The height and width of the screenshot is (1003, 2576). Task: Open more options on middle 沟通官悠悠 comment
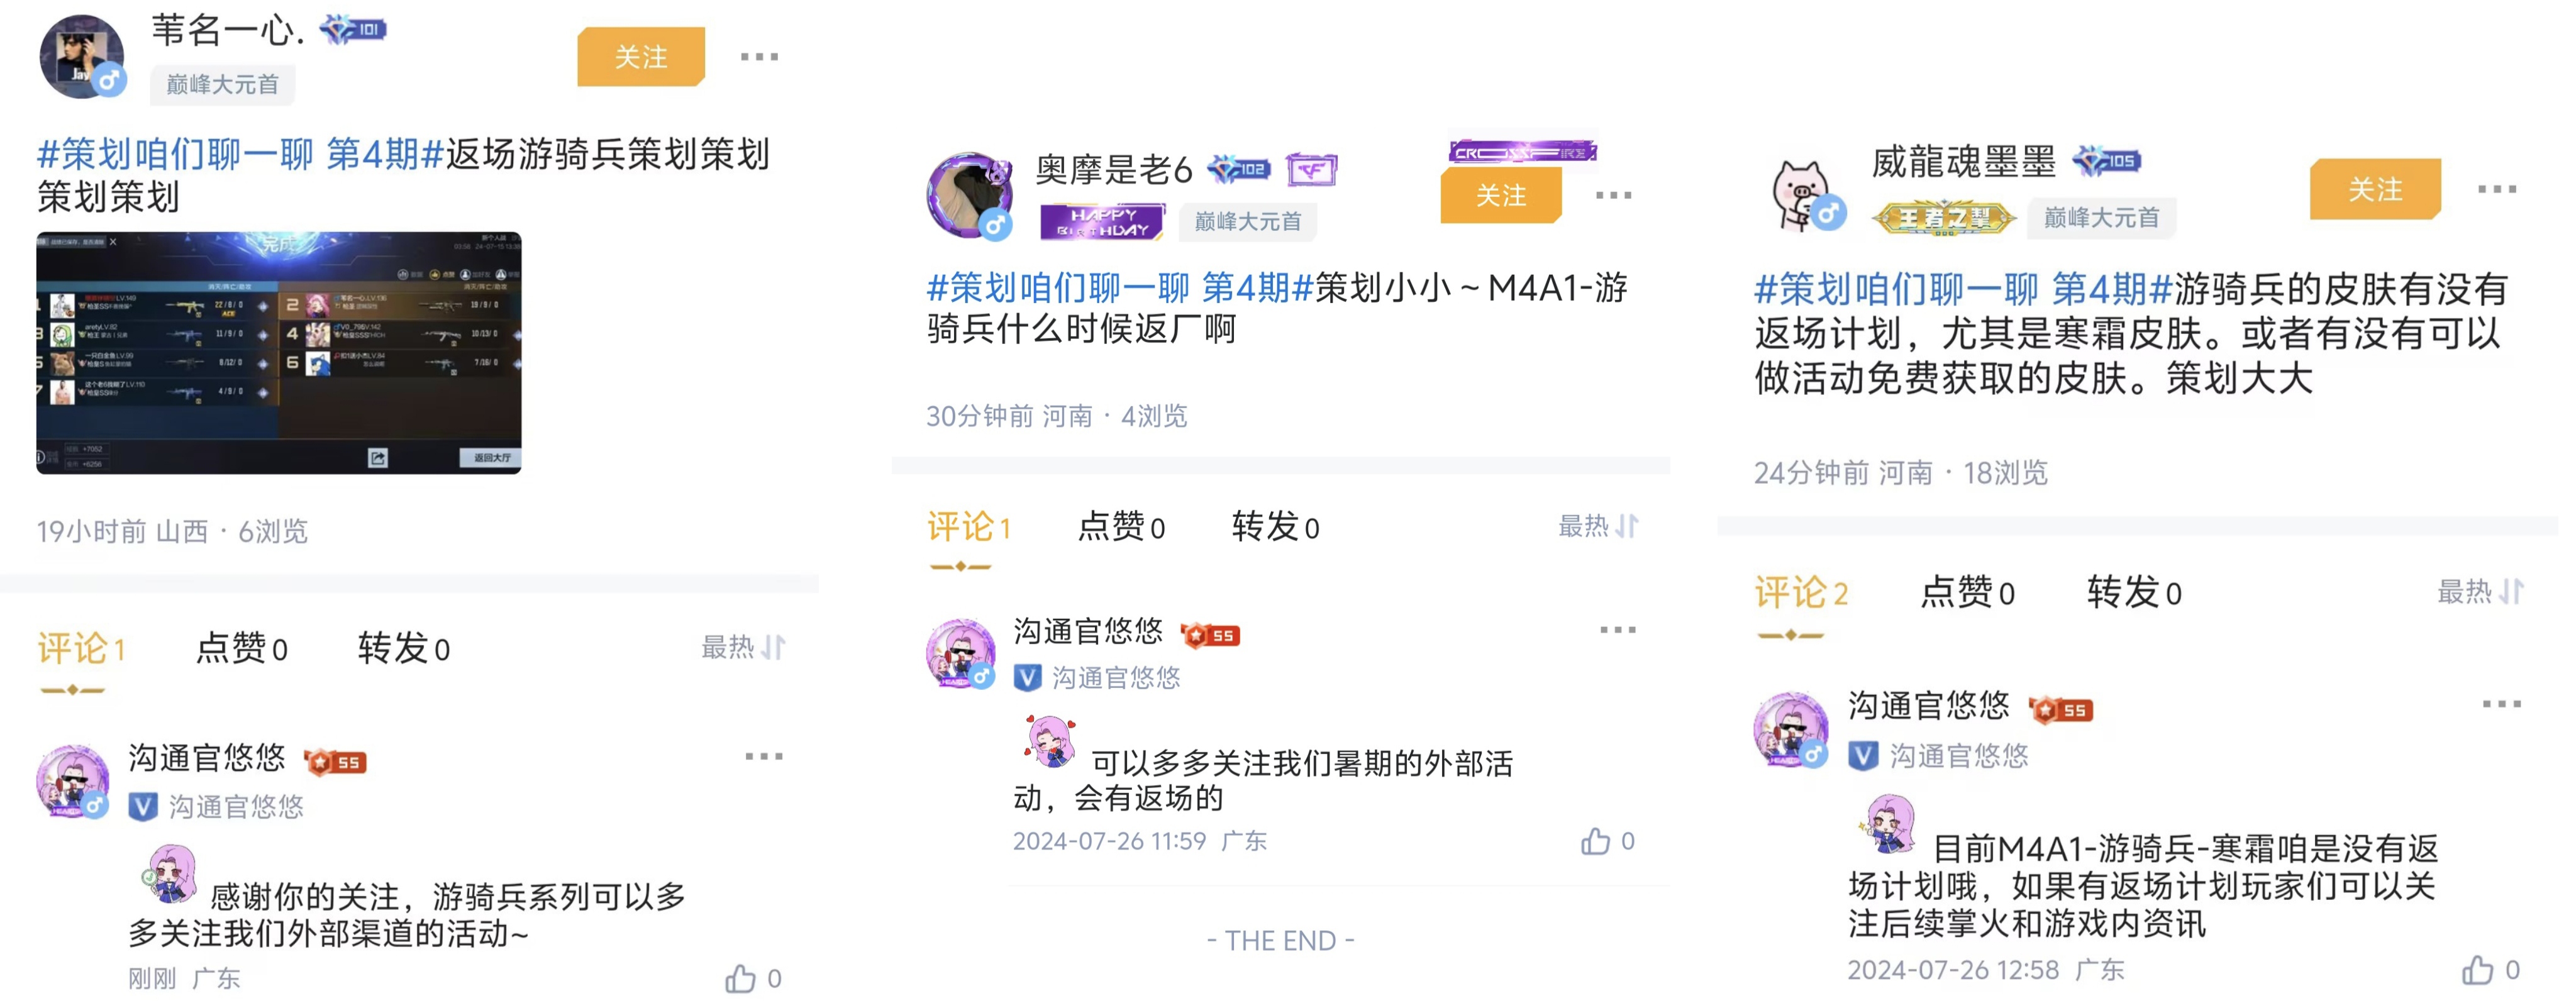click(x=1617, y=630)
